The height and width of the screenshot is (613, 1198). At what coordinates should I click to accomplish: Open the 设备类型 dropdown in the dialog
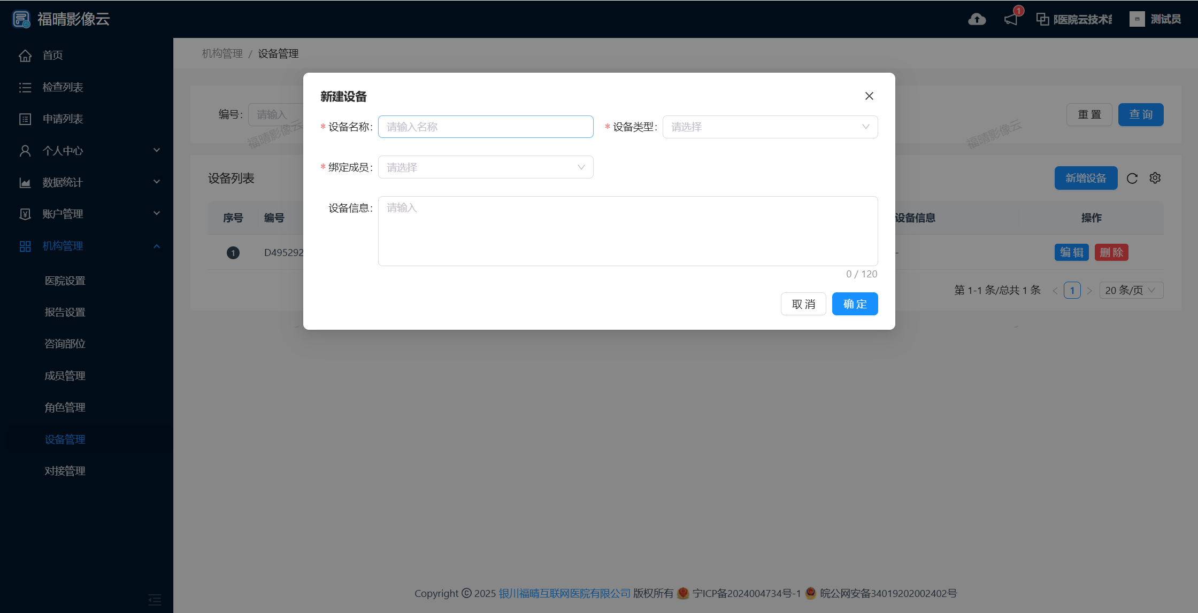(x=769, y=127)
